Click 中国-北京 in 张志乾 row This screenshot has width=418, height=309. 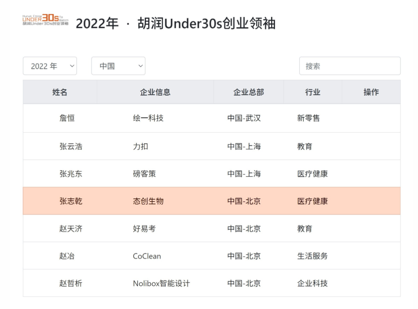(x=244, y=201)
